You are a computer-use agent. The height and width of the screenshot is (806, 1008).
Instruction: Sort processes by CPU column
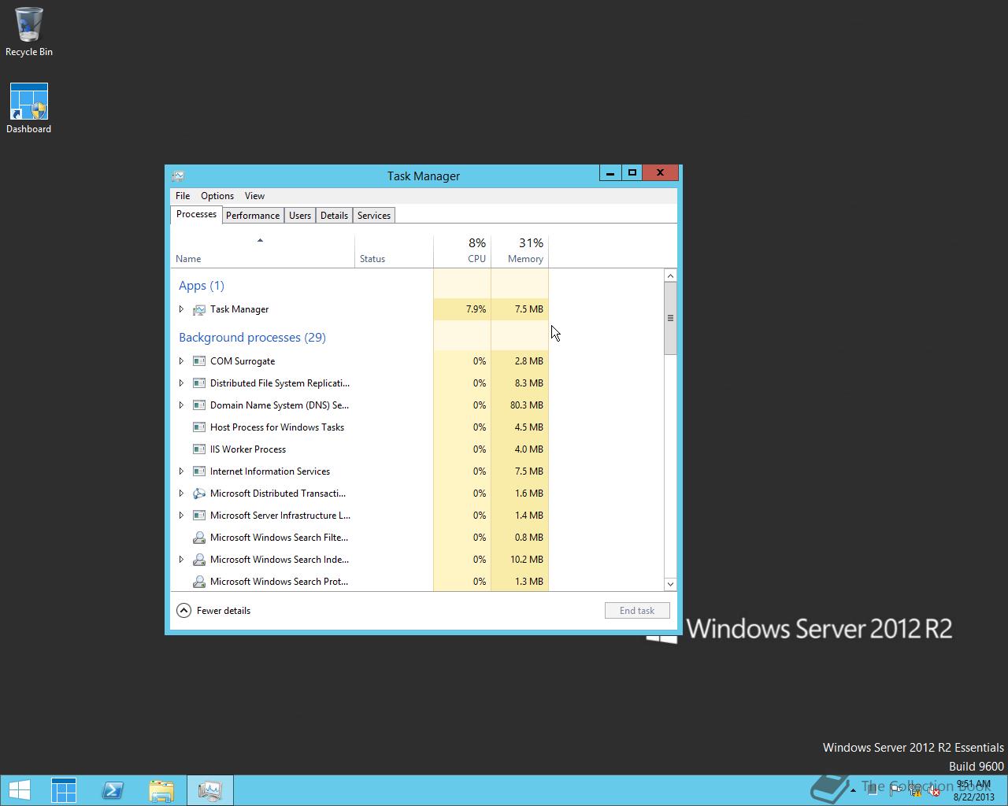[x=462, y=251]
